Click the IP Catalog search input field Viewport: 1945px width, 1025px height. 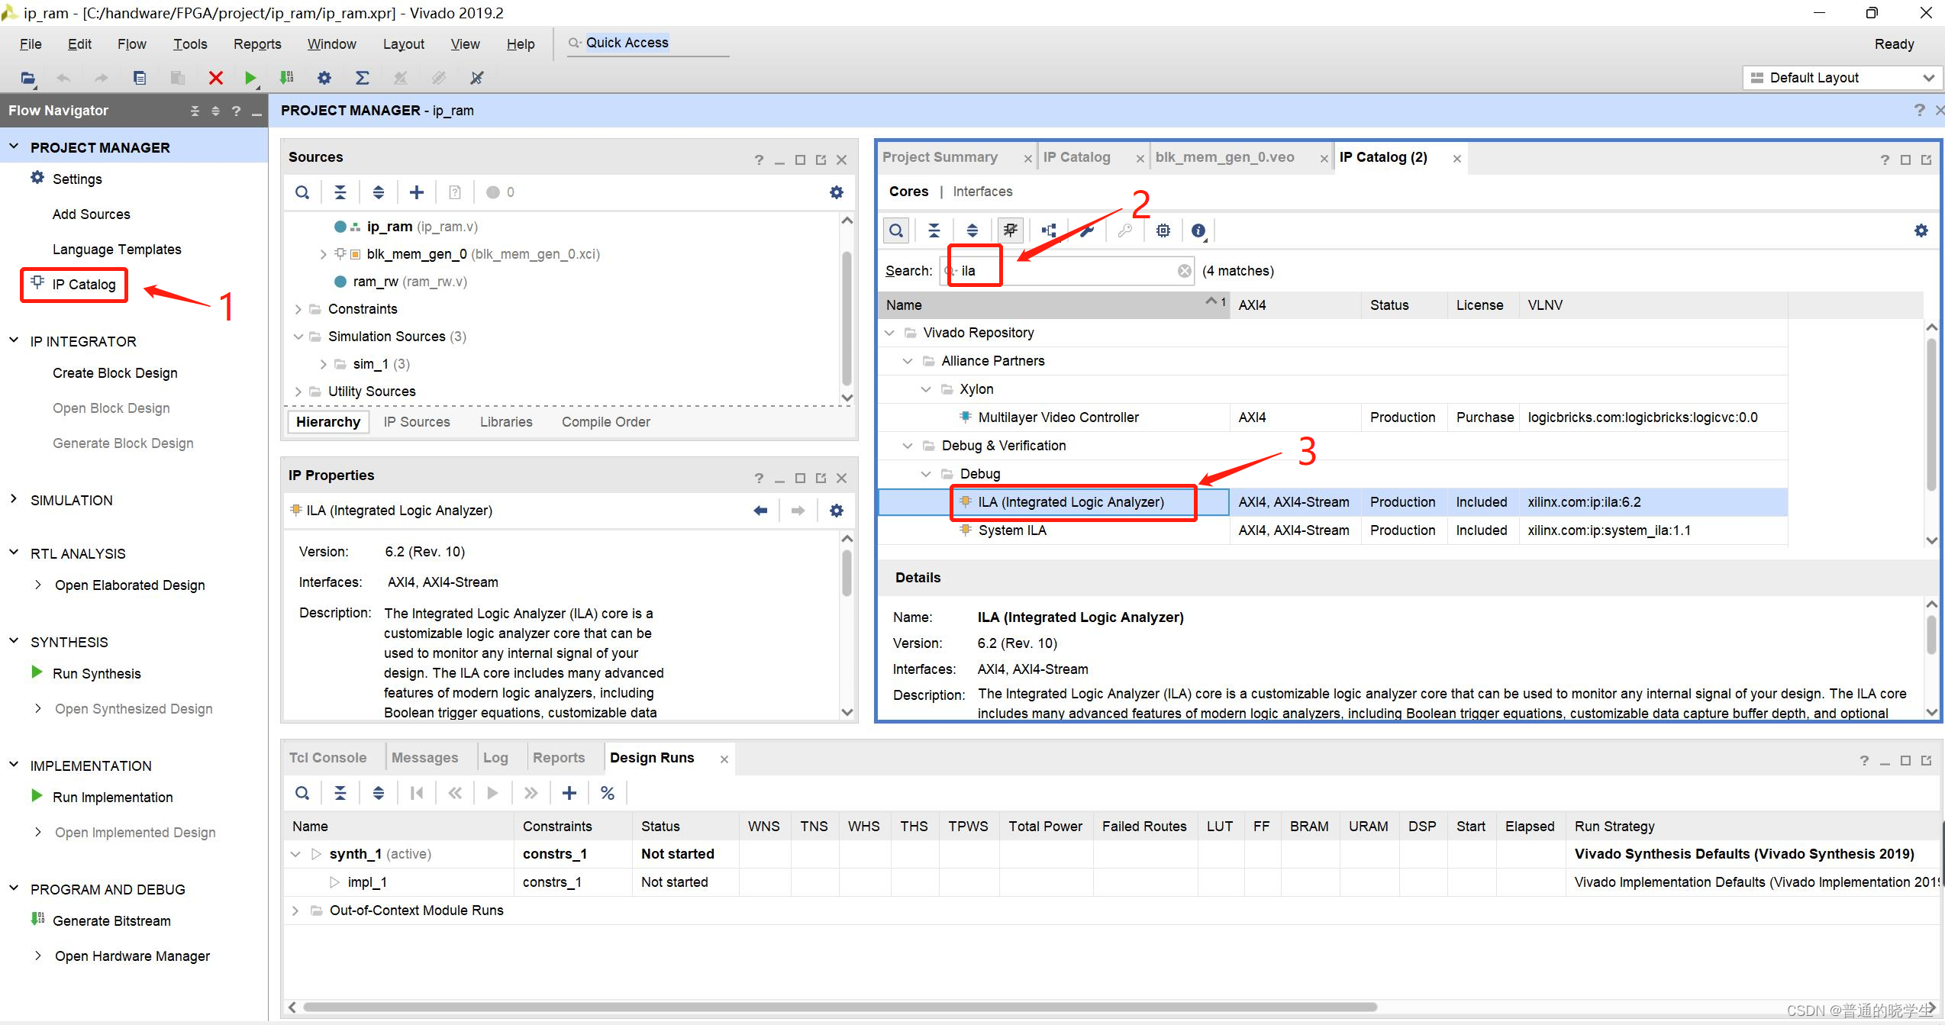(1066, 271)
